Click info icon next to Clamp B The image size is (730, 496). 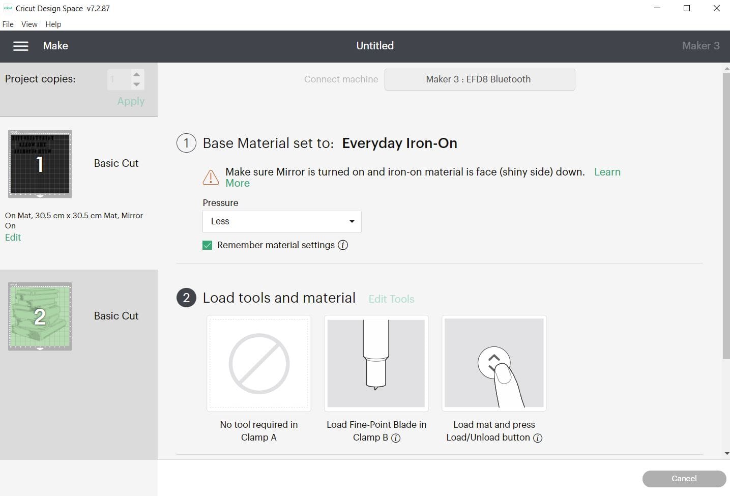(396, 438)
